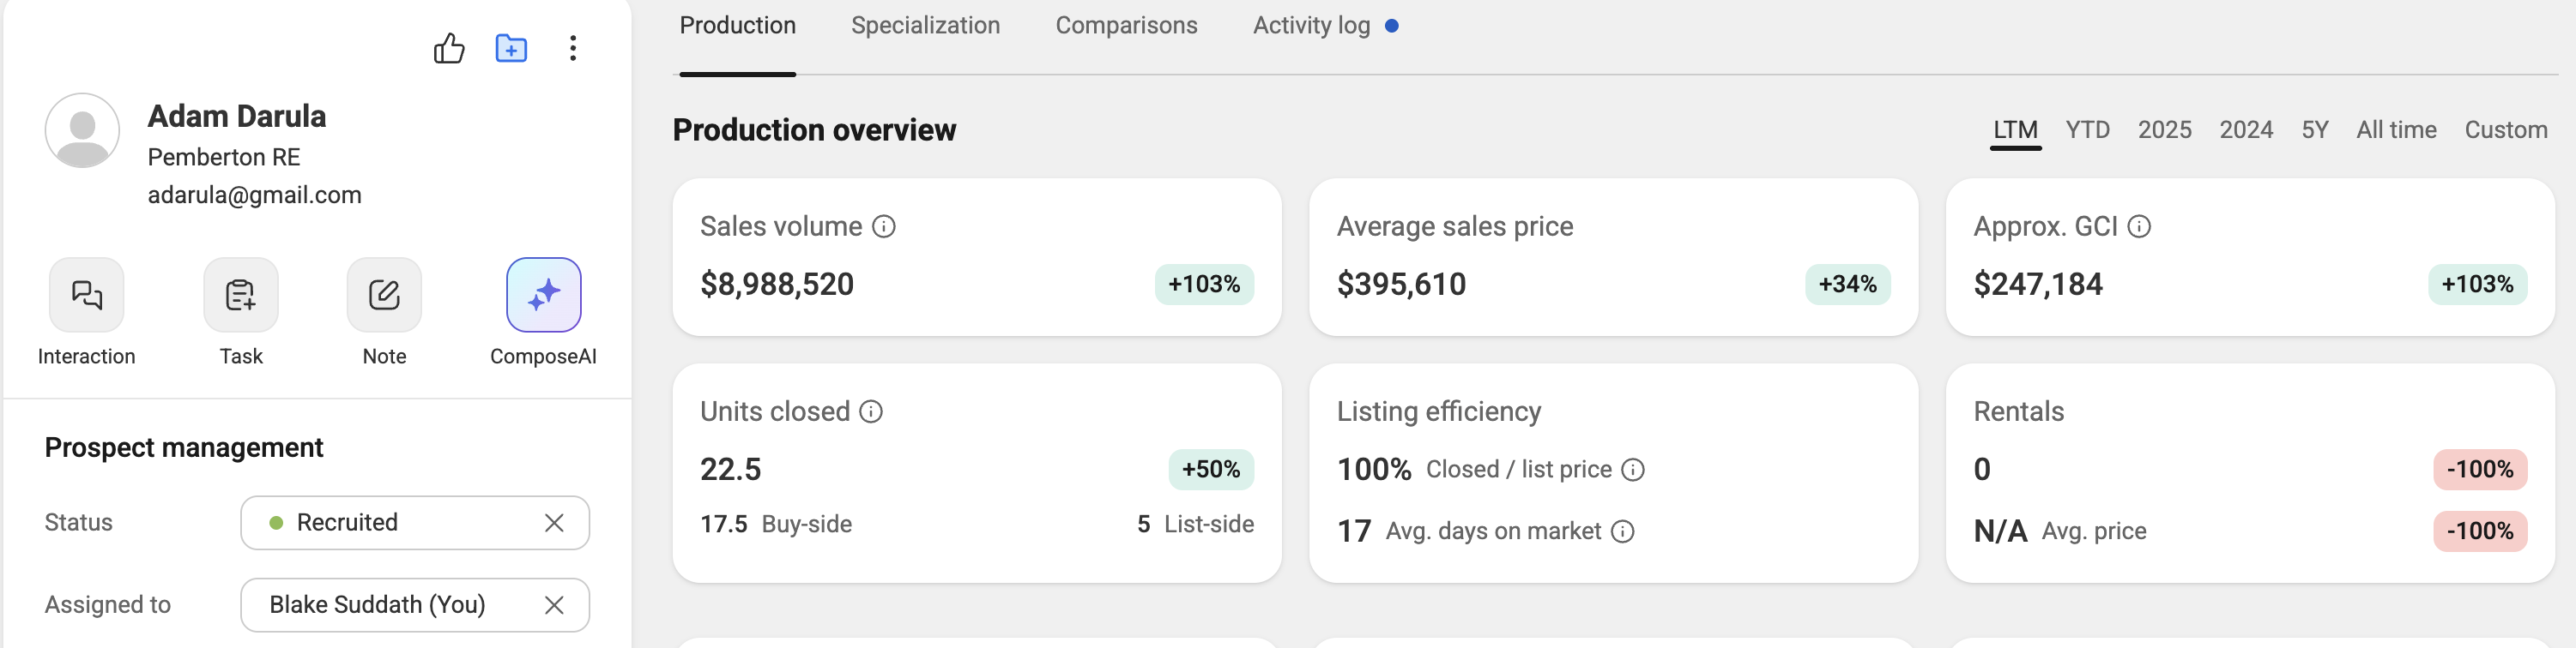Show Sales volume info tooltip icon
Viewport: 2576px width, 648px height.
click(x=884, y=226)
